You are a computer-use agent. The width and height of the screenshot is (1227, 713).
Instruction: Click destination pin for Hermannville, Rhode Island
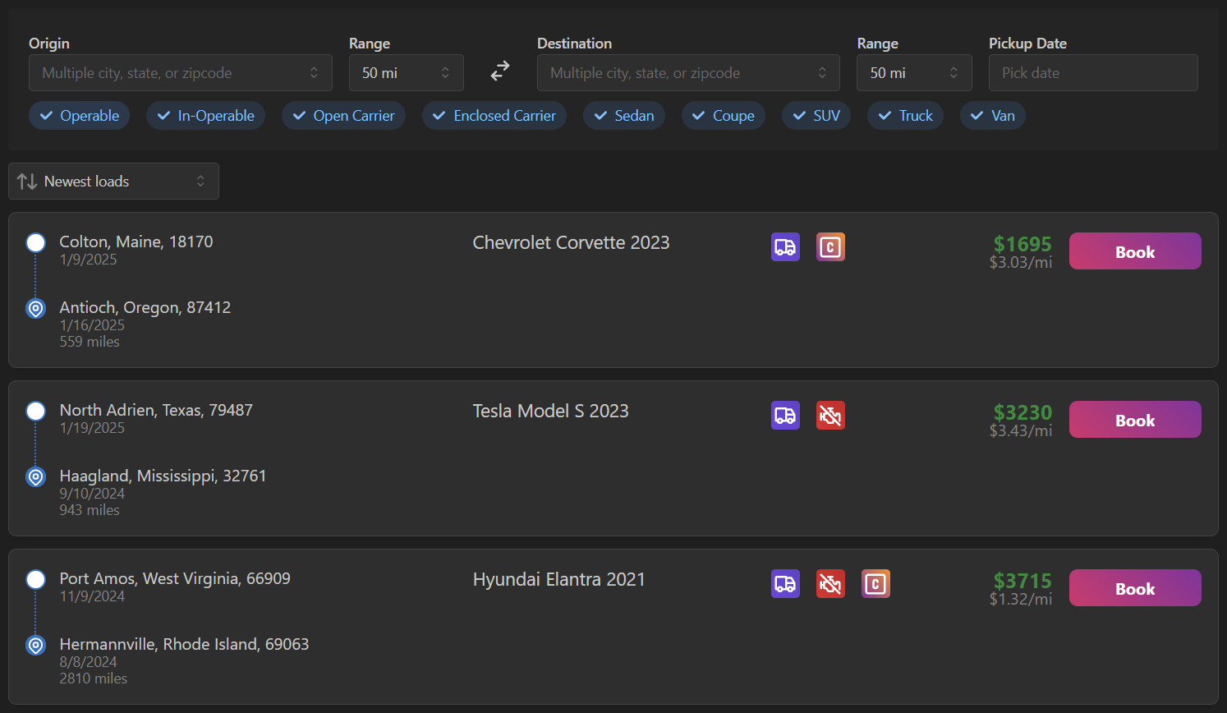pyautogui.click(x=35, y=645)
